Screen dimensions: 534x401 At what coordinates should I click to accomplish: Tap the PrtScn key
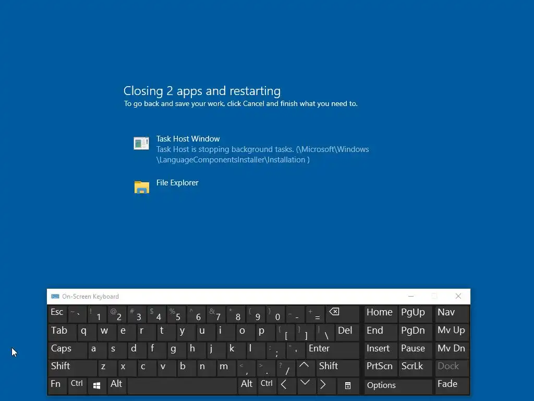coord(381,368)
